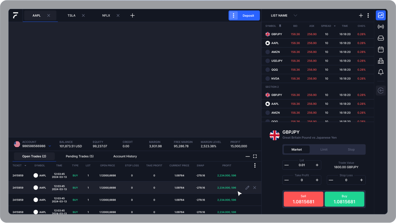Open the economic calendar sidebar icon

tap(381, 49)
